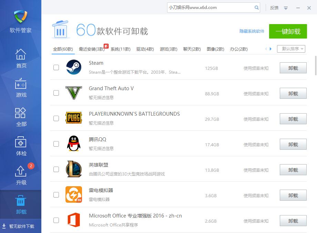Switch to the 驱动(4款) tab

point(145,49)
